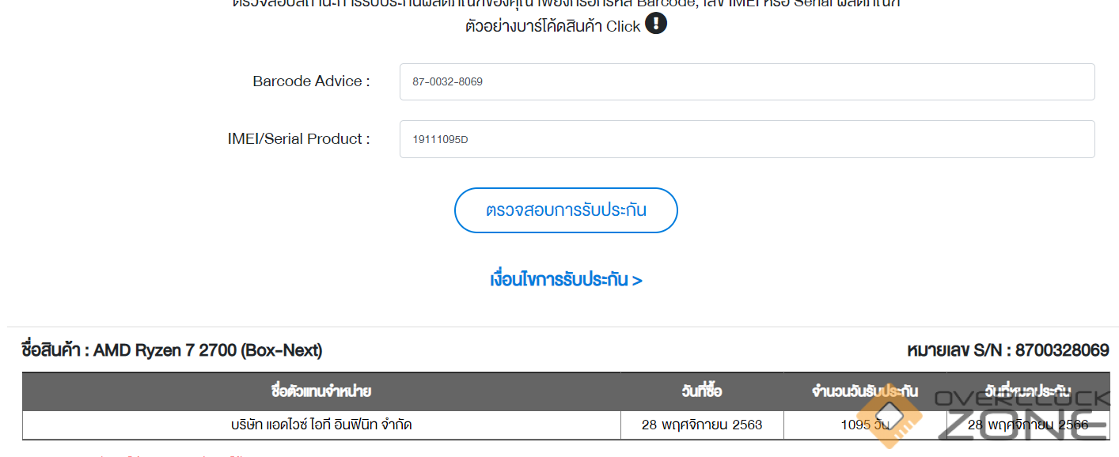Focus the Barcode Advice input field
This screenshot has height=457, width=1119.
[x=746, y=82]
